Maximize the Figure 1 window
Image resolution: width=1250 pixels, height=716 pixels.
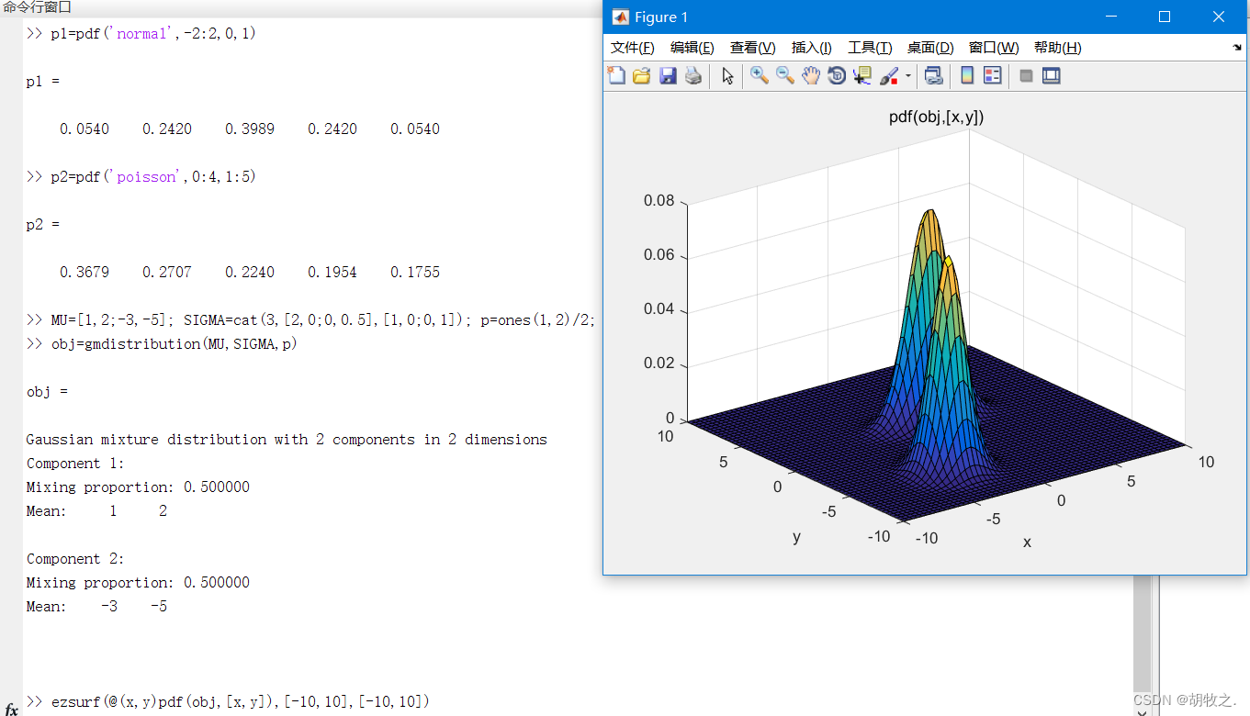click(x=1165, y=17)
